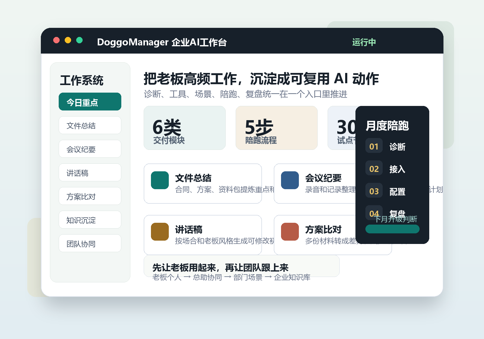Click the red 方案比对 card icon
This screenshot has width=484, height=339.
pyautogui.click(x=290, y=232)
